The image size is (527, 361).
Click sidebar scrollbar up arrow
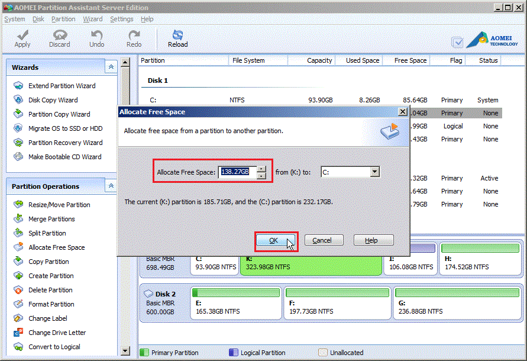(125, 62)
